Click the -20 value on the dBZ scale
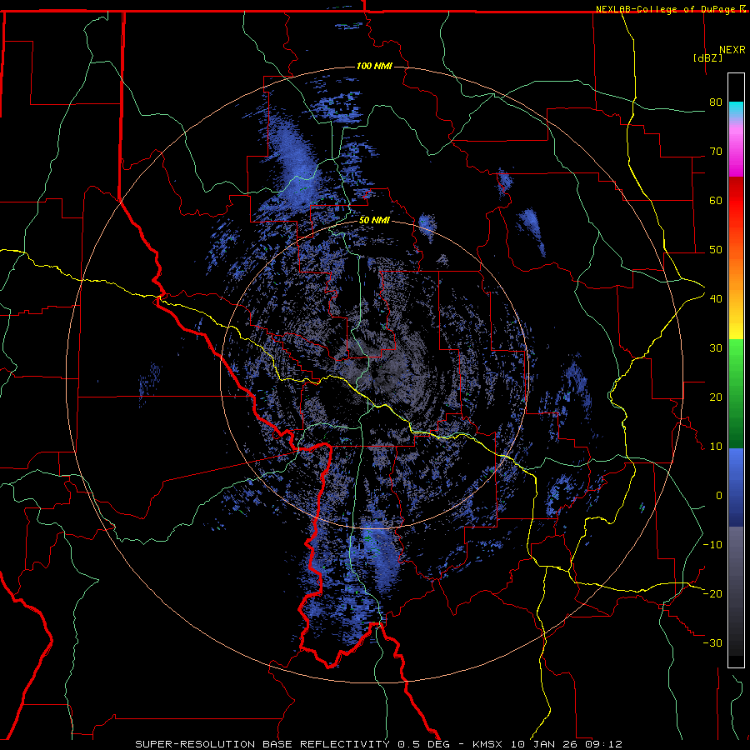 (x=712, y=594)
